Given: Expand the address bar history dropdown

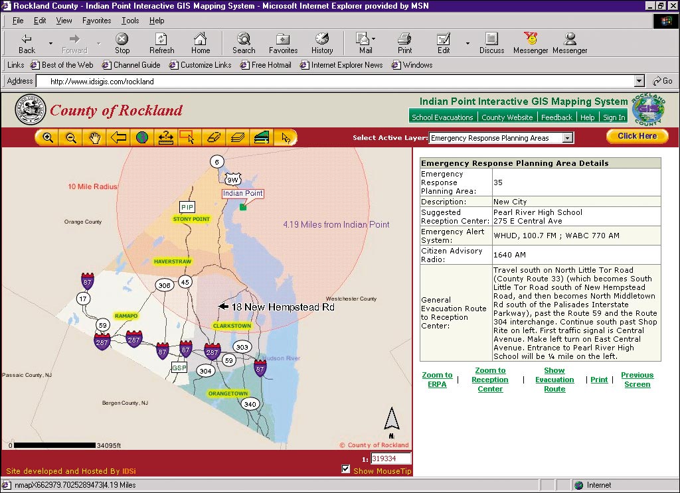Looking at the screenshot, I should 639,81.
